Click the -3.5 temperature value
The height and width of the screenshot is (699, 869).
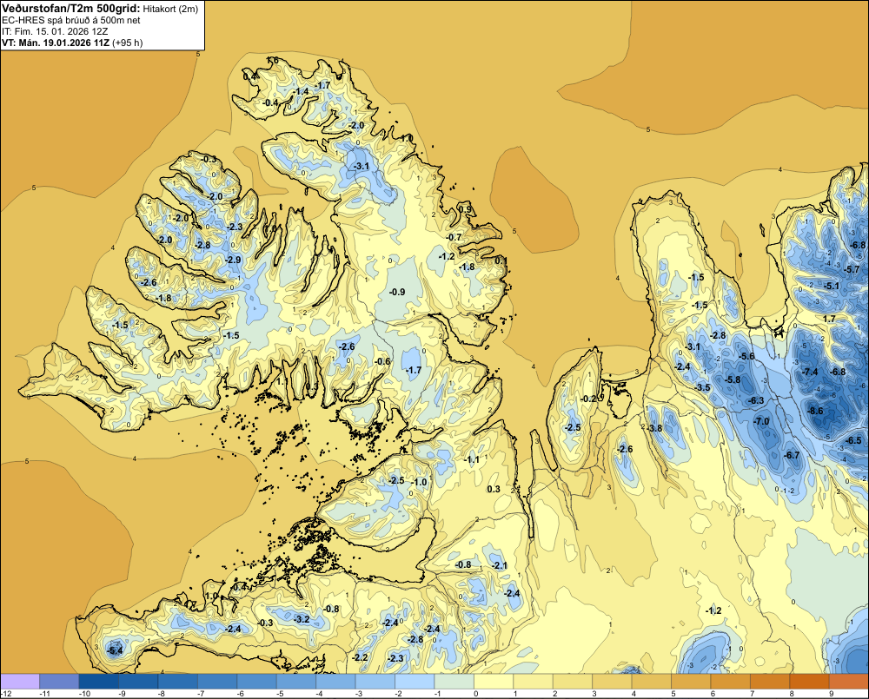[702, 387]
